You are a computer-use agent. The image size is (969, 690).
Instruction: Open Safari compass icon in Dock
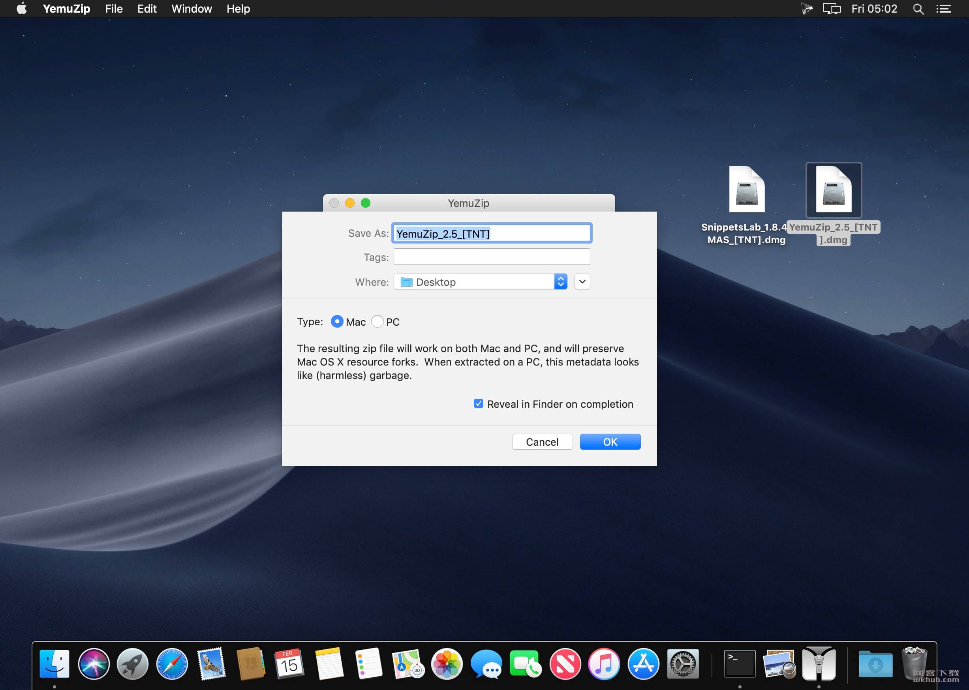[172, 664]
